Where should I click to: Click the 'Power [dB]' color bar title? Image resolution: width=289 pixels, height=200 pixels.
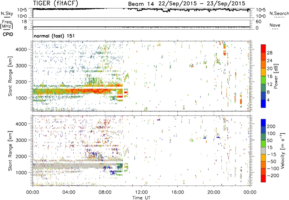276,76
